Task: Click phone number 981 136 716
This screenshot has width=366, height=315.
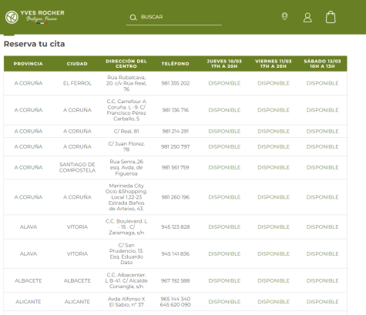Action: pos(175,110)
